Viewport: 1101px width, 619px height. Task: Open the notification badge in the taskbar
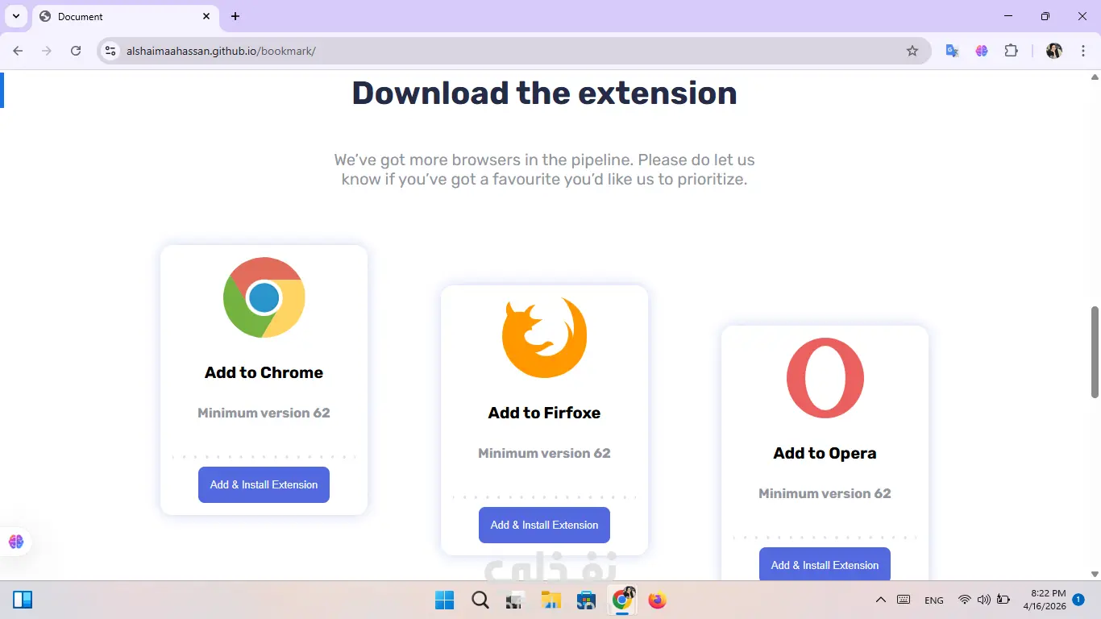point(1078,600)
